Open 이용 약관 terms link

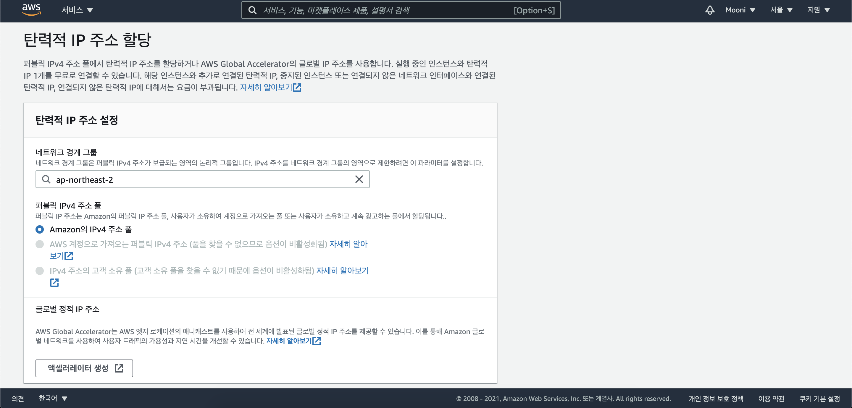click(771, 399)
